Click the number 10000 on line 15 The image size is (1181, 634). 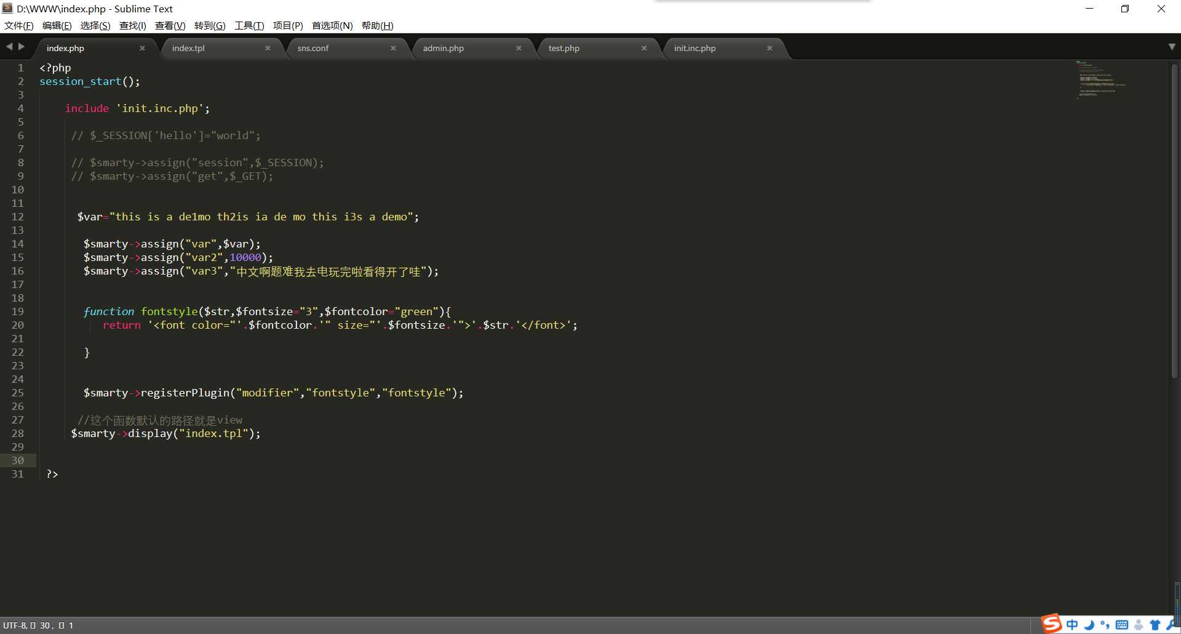(245, 257)
